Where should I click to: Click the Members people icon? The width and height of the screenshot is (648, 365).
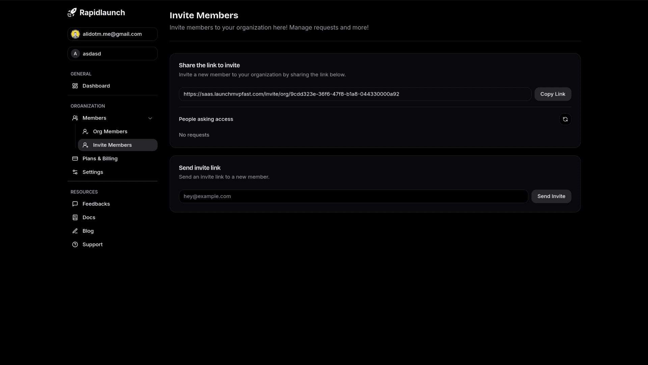75,118
